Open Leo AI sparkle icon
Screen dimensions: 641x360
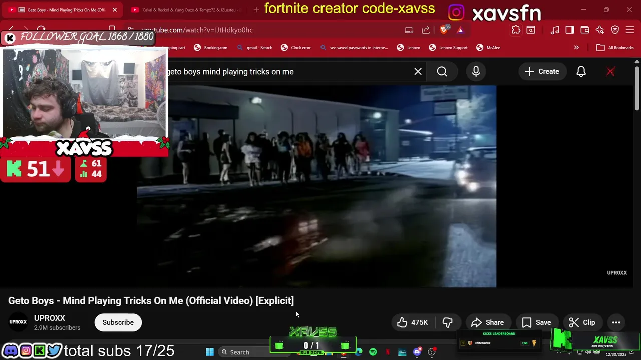click(x=600, y=30)
